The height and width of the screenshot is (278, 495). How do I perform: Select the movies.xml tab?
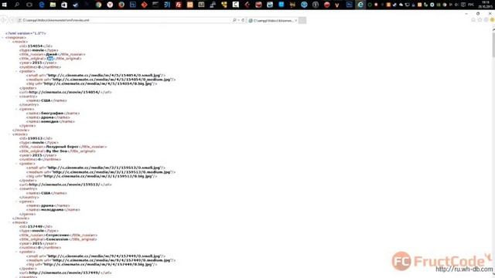click(x=272, y=21)
